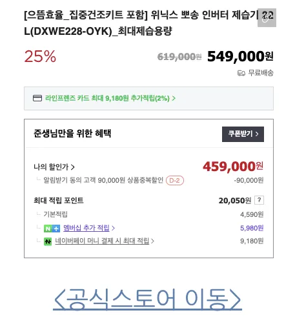The height and width of the screenshot is (326, 295).
Task: Click the link icon at top right
Action: 267,17
